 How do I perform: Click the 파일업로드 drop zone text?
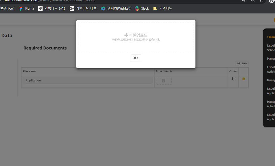pyautogui.click(x=138, y=35)
